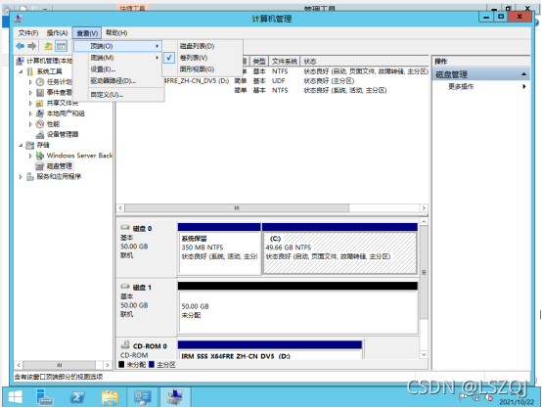Expand the 共享文件夹 tree node
The image size is (542, 408).
(30, 103)
